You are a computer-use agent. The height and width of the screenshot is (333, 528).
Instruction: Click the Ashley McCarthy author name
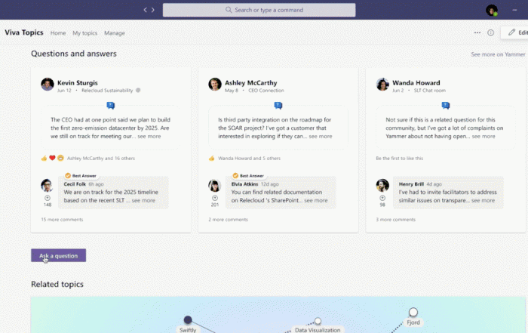click(251, 82)
